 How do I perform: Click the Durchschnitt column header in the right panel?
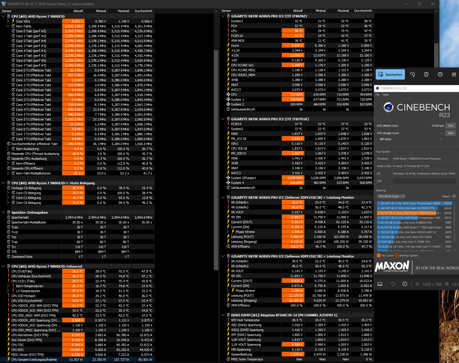(x=362, y=11)
